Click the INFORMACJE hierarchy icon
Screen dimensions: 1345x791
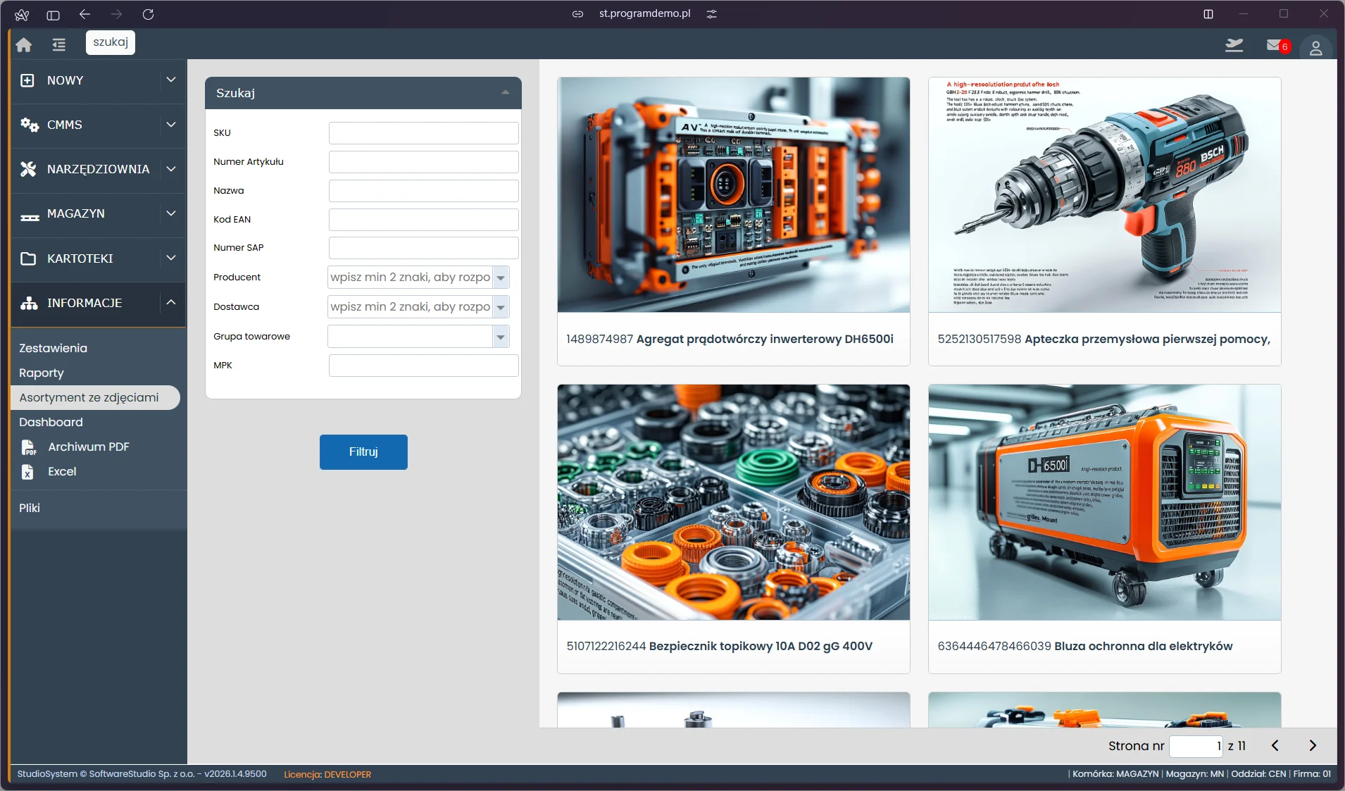click(29, 303)
